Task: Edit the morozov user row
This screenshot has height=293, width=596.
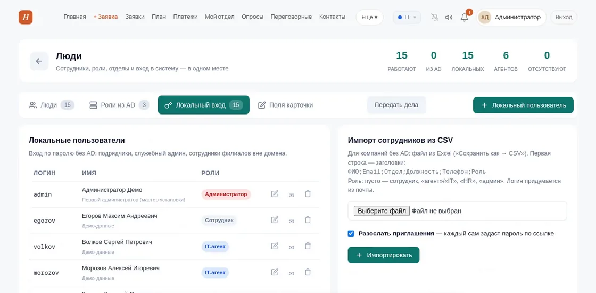Action: 275,272
